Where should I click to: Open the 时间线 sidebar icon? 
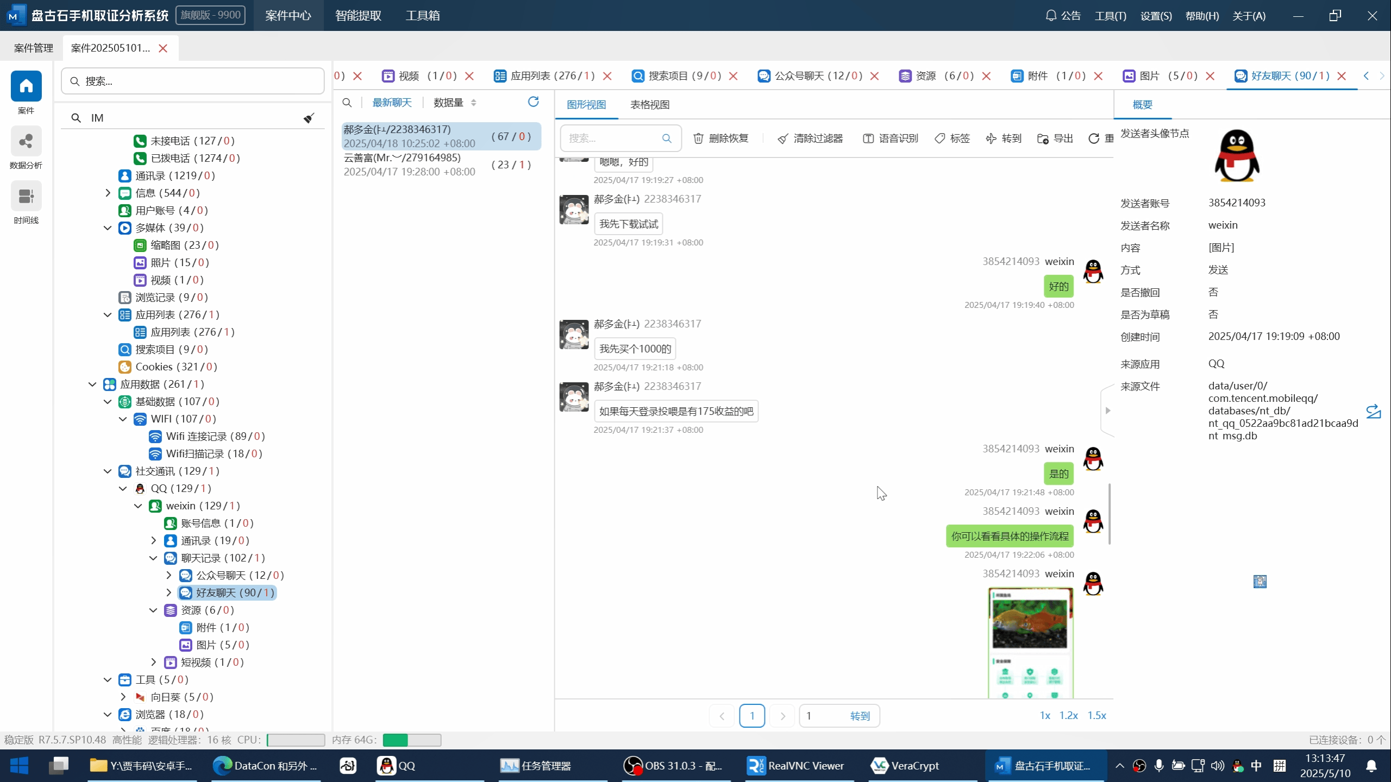26,197
